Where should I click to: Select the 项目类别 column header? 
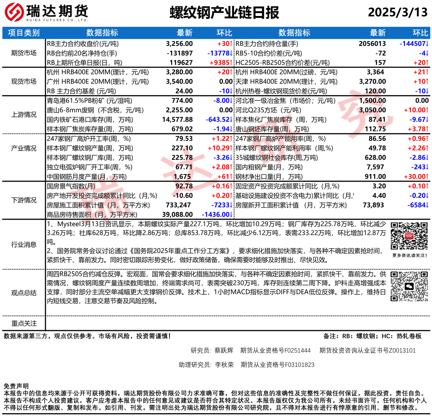pos(24,33)
